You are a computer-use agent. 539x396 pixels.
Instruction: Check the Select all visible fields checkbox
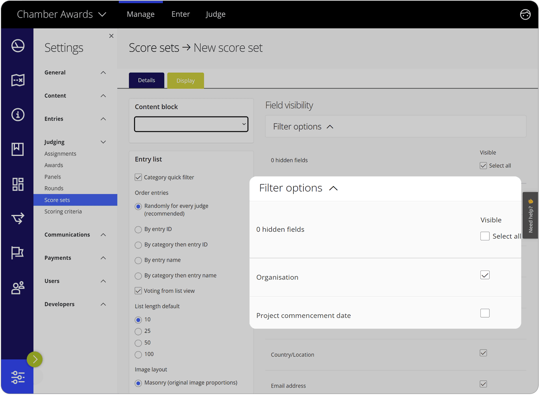coord(485,236)
